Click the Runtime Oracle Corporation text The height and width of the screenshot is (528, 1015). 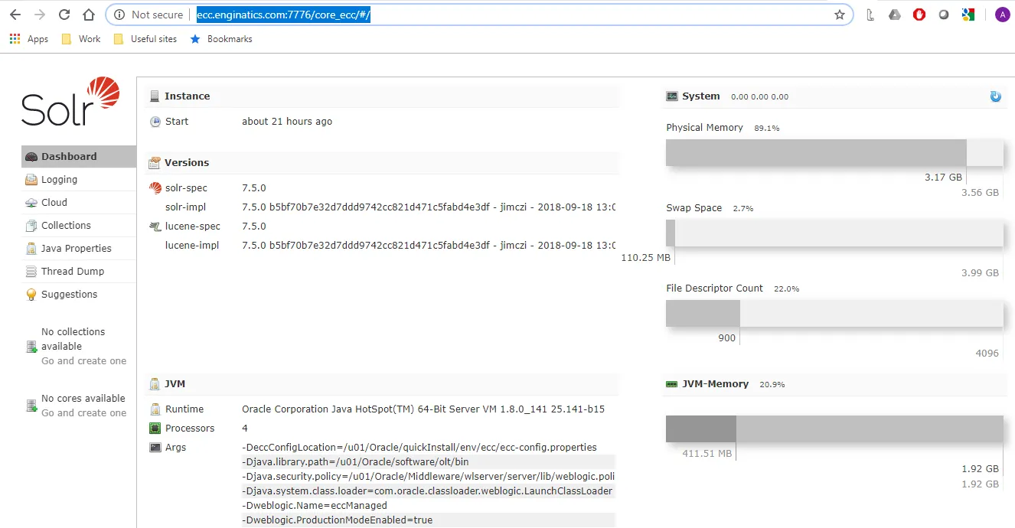[x=423, y=409]
